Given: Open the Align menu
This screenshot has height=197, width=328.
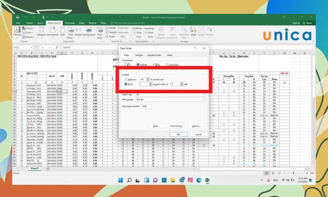Looking at the screenshot, I should tap(194, 32).
